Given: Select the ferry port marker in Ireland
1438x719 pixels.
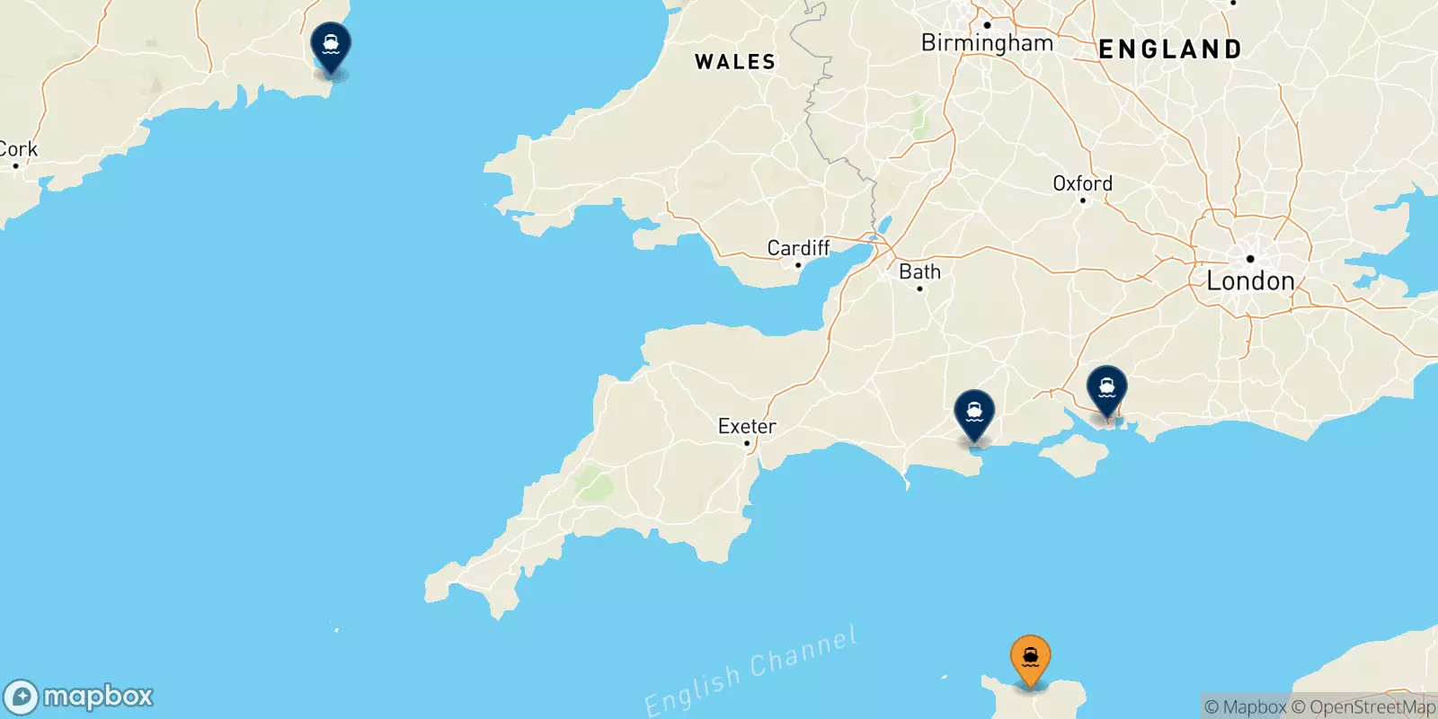Looking at the screenshot, I should (331, 47).
